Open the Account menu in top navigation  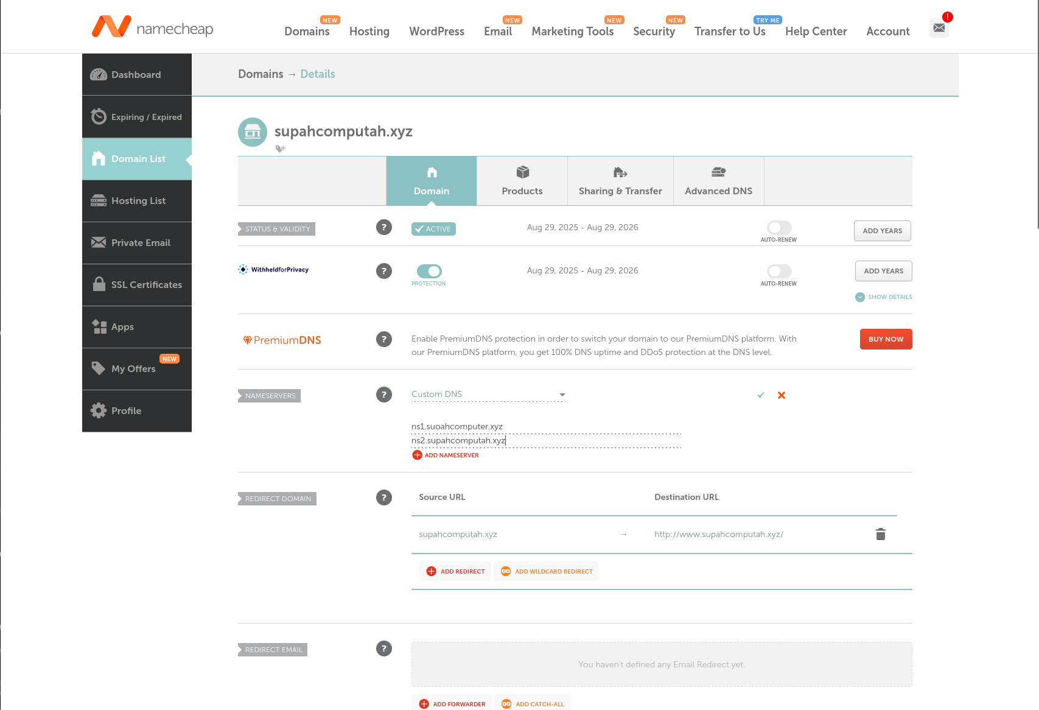(887, 32)
